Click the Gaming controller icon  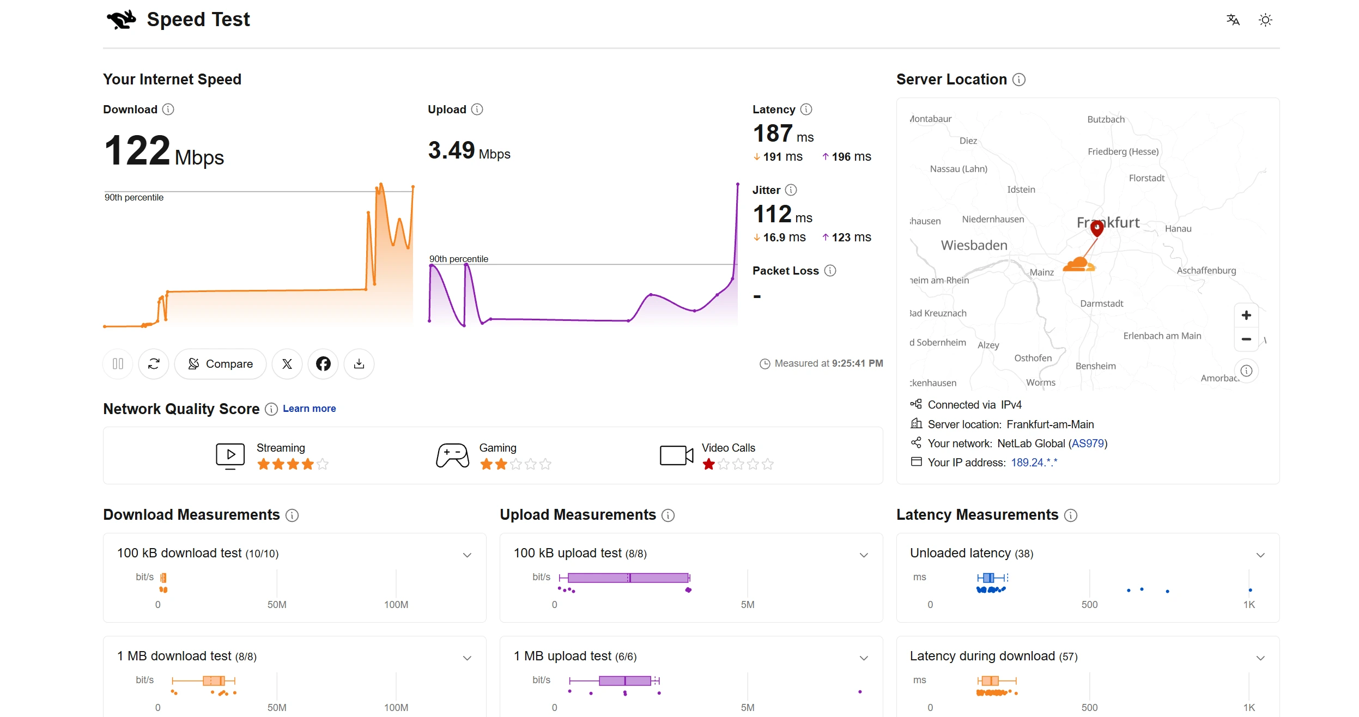[452, 455]
